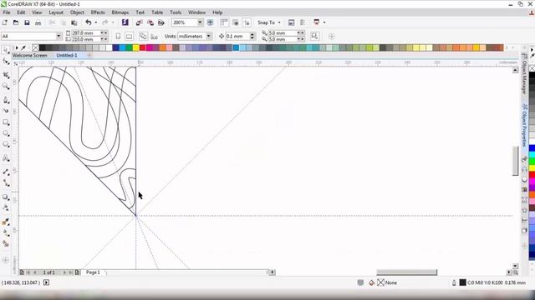Switch page to Landscape orientation

[129, 36]
